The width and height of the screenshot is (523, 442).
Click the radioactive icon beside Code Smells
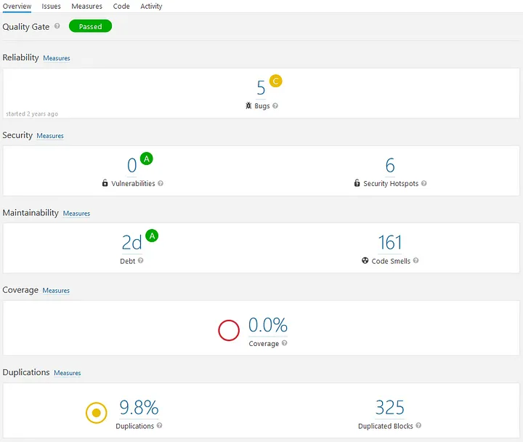pyautogui.click(x=365, y=260)
